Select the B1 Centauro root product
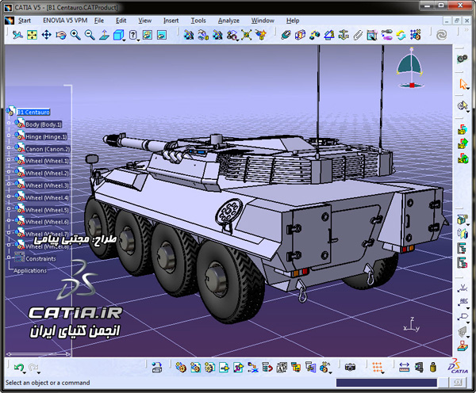This screenshot has height=393, width=476. [33, 113]
